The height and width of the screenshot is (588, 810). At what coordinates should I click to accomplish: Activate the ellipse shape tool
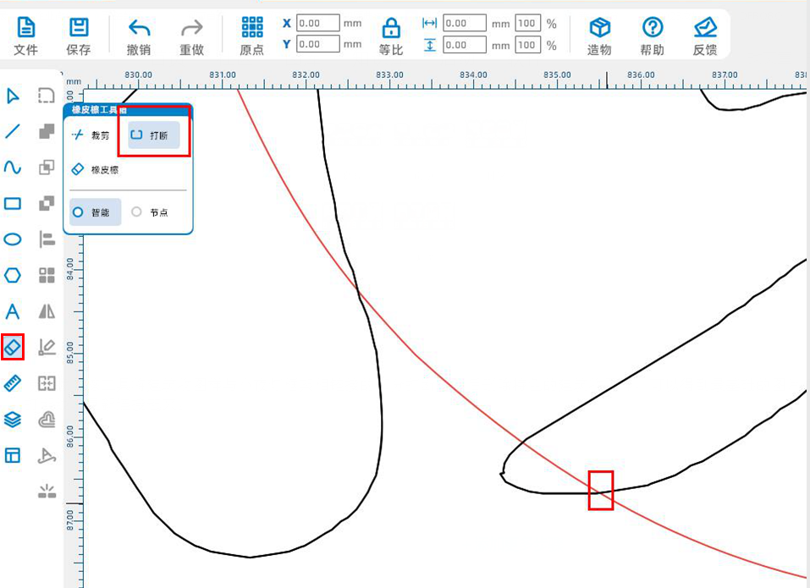(x=13, y=239)
